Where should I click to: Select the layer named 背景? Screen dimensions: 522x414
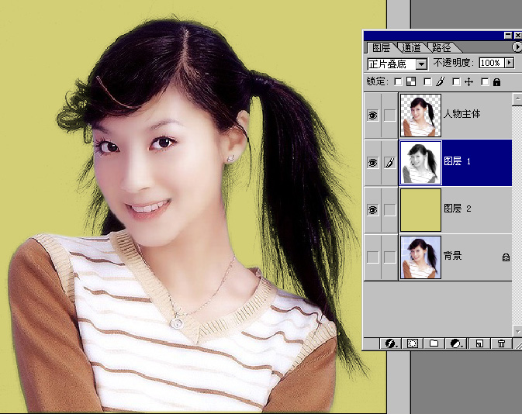coord(453,256)
